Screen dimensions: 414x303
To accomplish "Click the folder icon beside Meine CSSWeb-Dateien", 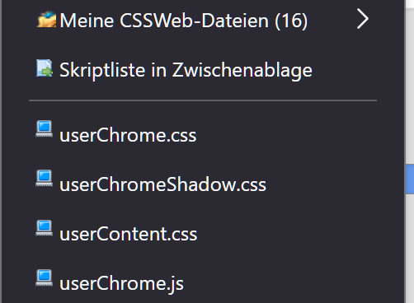I will [46, 19].
